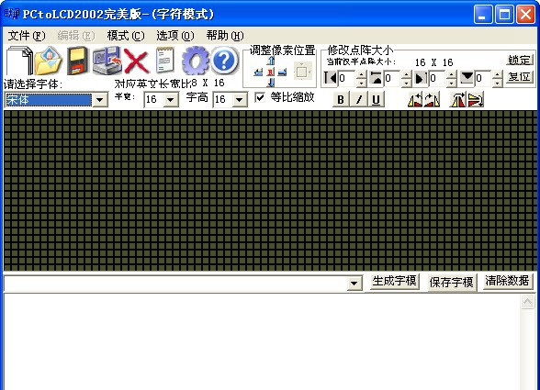
Task: Shift pixels up with the up arrow
Action: pyautogui.click(x=271, y=61)
